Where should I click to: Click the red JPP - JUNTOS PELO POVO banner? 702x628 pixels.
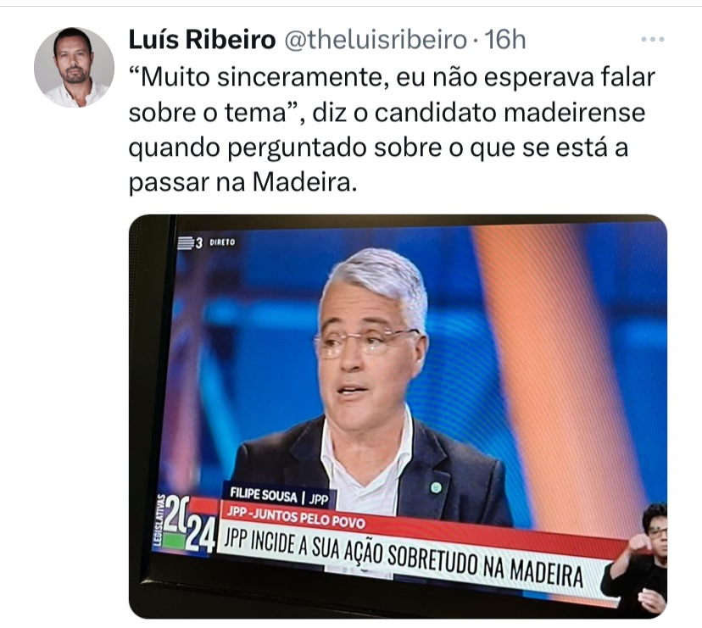coord(296,517)
